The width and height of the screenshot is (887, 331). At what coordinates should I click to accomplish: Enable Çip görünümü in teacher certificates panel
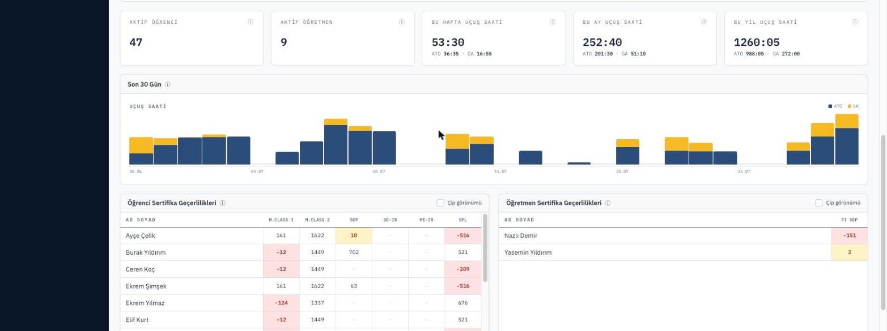click(819, 203)
